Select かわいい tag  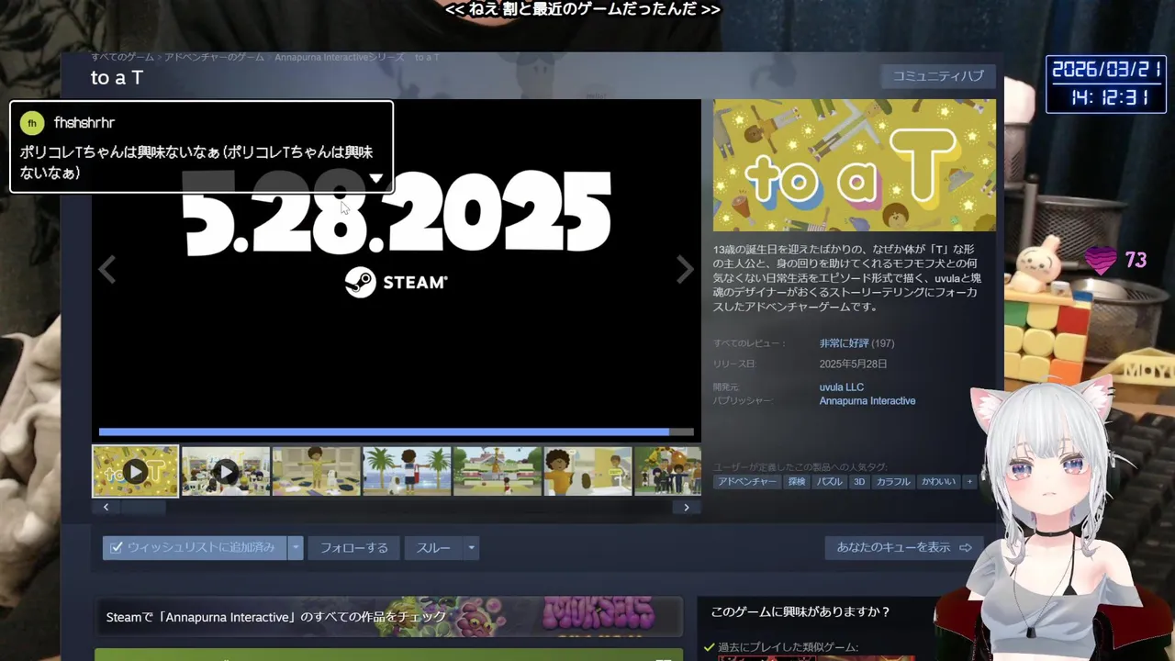point(938,482)
